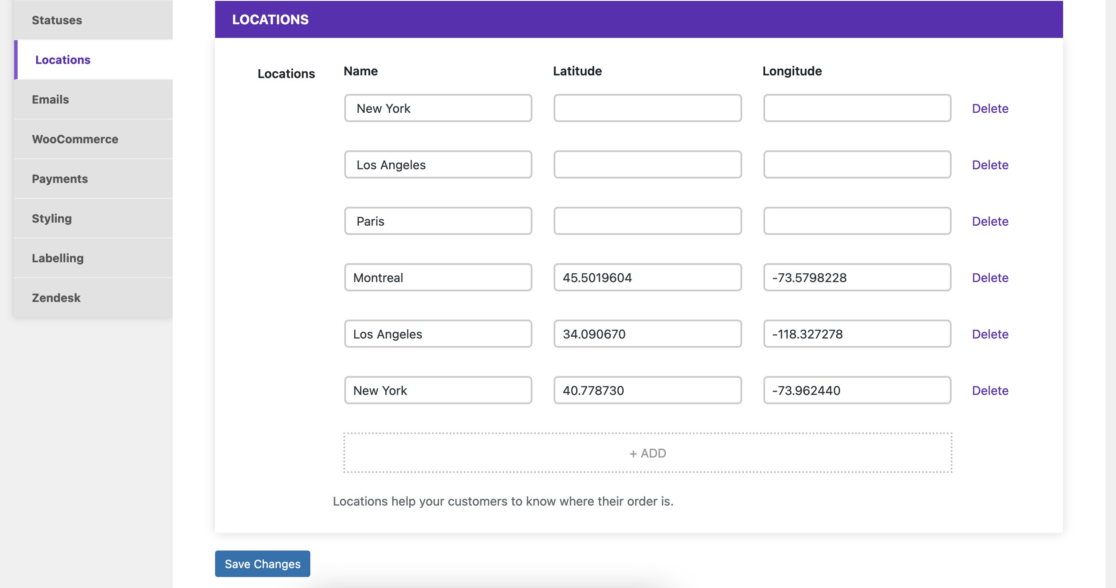Screen dimensions: 1116x588
Task: Open the WooCommerce settings section
Action: click(74, 139)
